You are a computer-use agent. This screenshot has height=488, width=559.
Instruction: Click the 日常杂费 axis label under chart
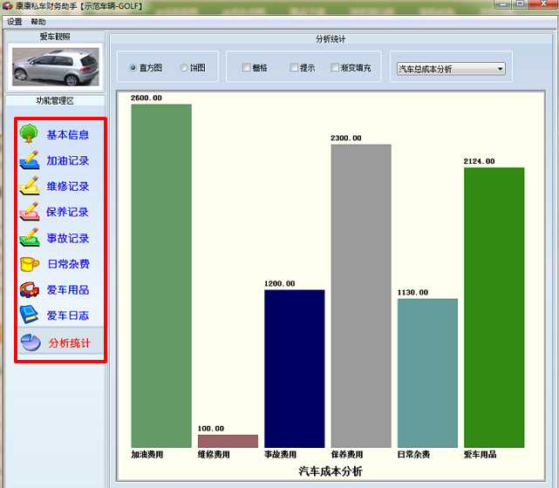tap(413, 455)
